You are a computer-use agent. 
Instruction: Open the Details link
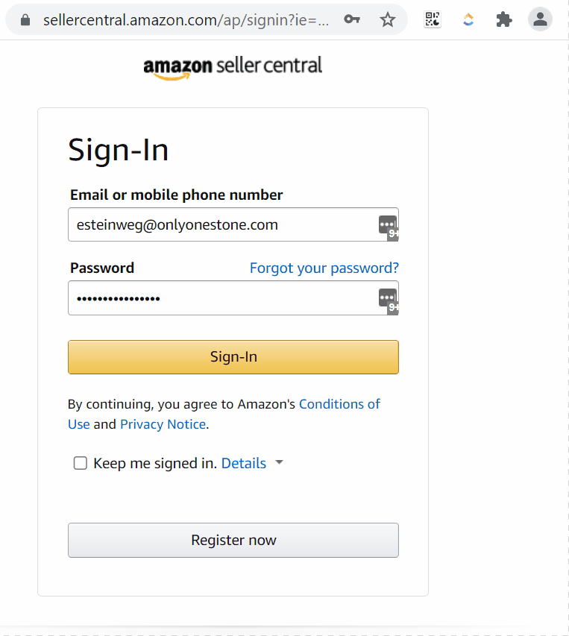pyautogui.click(x=244, y=463)
